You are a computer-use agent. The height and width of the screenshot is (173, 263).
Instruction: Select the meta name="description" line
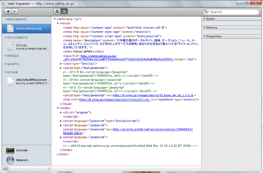click(131, 44)
